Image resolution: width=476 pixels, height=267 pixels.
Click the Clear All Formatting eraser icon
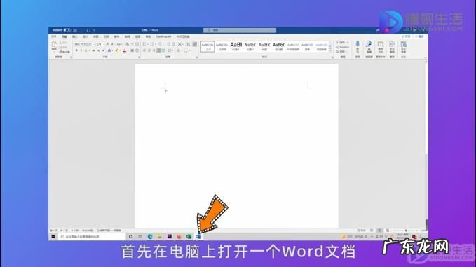pos(127,44)
